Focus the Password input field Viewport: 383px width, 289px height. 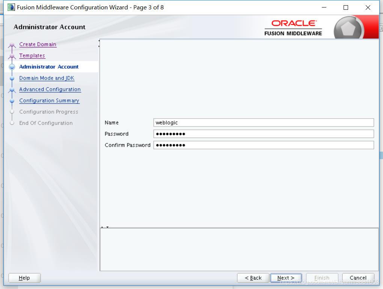click(264, 134)
